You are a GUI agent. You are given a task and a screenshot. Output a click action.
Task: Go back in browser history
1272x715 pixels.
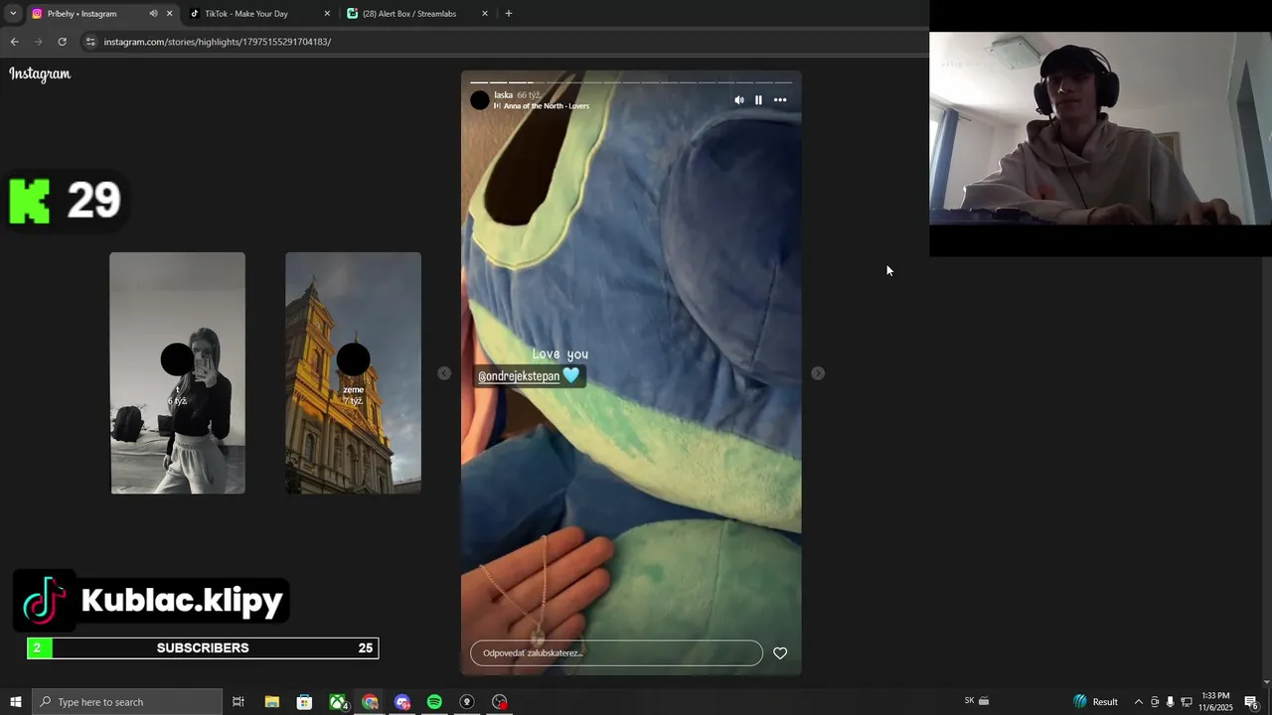[x=14, y=42]
